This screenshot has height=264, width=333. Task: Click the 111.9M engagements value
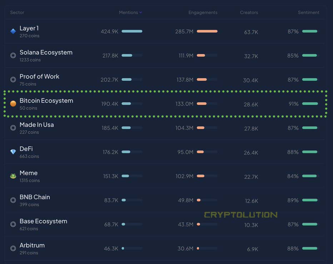coord(186,56)
